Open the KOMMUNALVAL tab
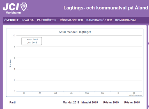Viewport: 149px width, 109px height. [126, 20]
